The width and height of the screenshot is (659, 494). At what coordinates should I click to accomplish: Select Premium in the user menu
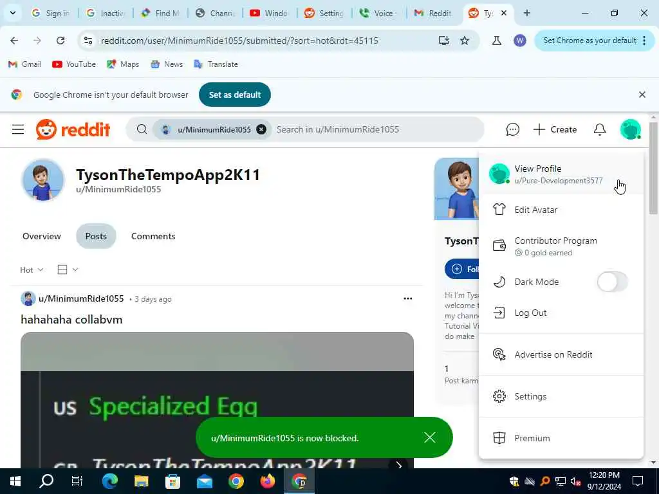[561, 438]
